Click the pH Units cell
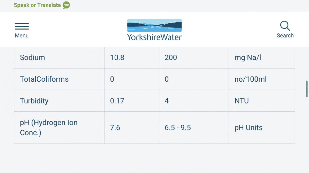The height and width of the screenshot is (173, 309). 262,128
